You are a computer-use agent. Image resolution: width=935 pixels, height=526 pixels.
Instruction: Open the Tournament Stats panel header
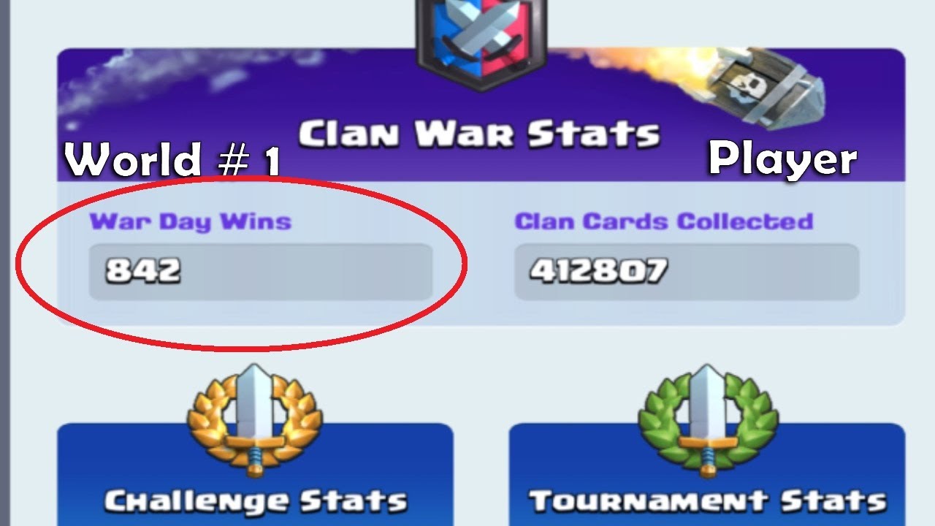pyautogui.click(x=707, y=501)
